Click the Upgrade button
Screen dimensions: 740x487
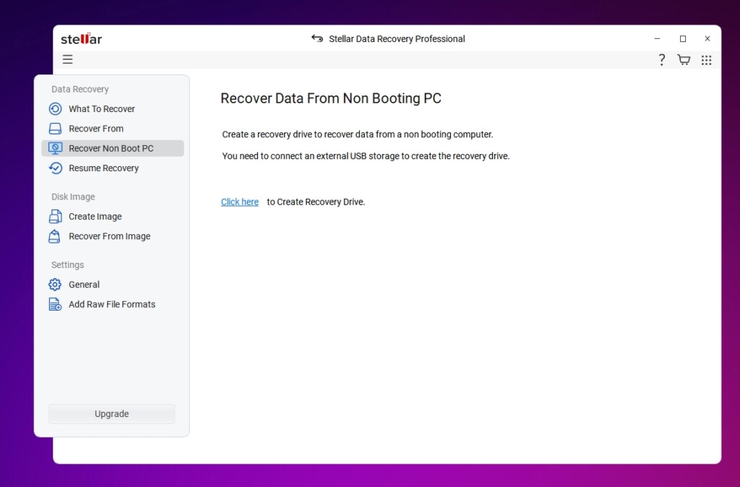pos(112,414)
